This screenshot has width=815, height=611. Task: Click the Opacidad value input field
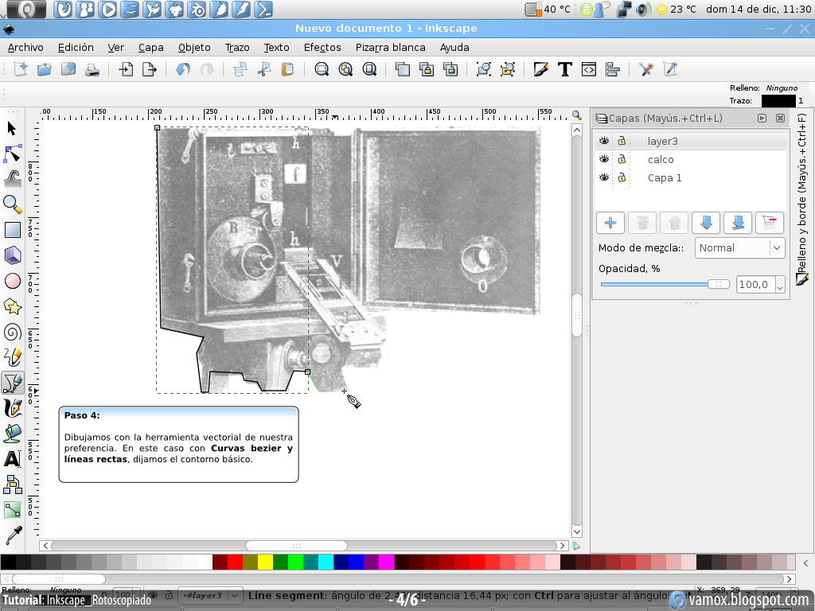pyautogui.click(x=756, y=284)
